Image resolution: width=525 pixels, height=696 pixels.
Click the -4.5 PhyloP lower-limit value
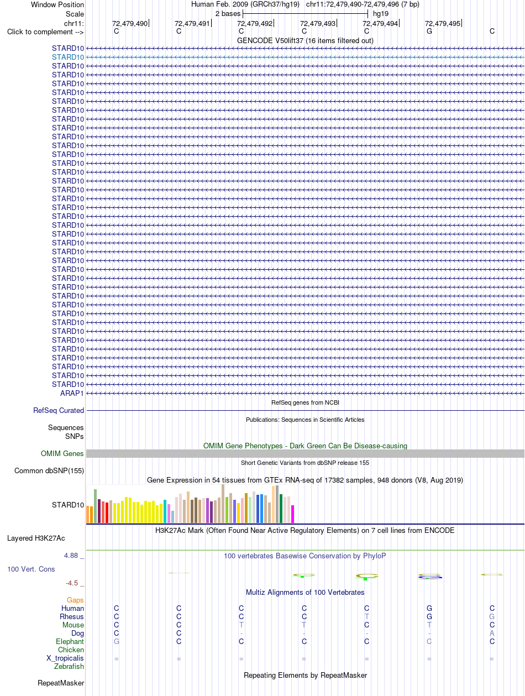pyautogui.click(x=72, y=583)
